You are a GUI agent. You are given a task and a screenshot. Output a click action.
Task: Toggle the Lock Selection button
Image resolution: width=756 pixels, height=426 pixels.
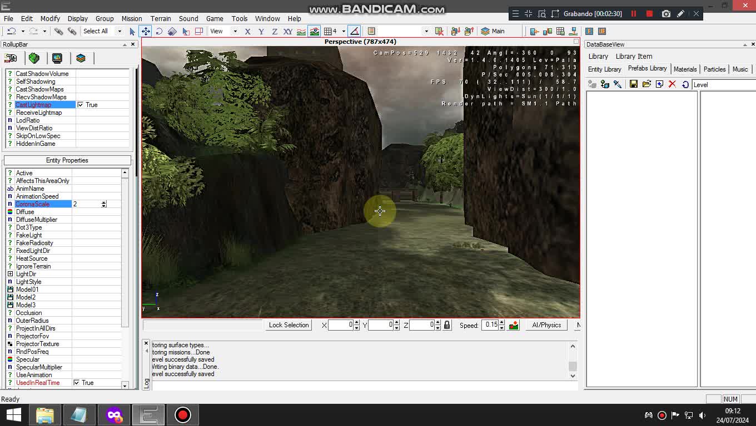click(x=289, y=325)
